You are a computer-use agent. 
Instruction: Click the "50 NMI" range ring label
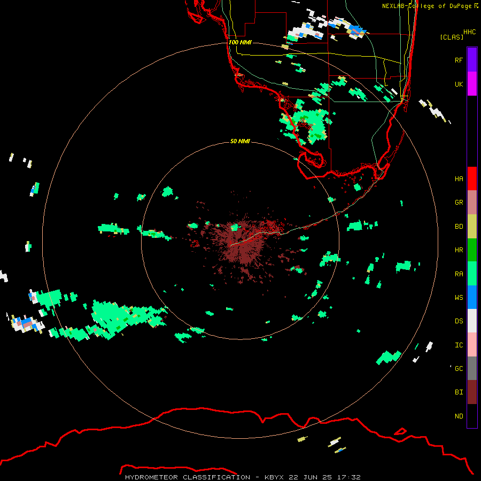(x=240, y=141)
